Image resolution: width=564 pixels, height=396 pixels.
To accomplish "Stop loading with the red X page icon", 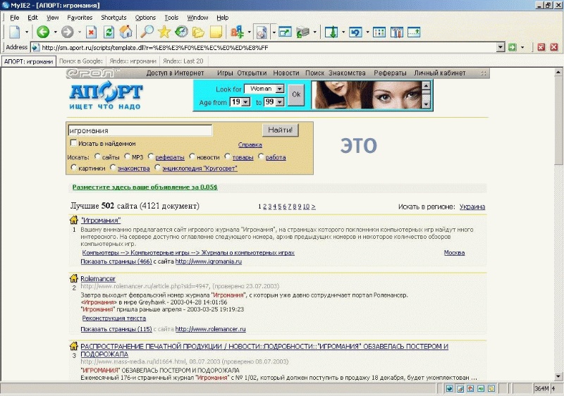I will [x=92, y=32].
